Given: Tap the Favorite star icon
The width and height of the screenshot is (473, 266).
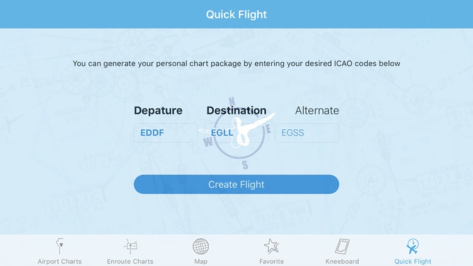Looking at the screenshot, I should click(x=271, y=246).
